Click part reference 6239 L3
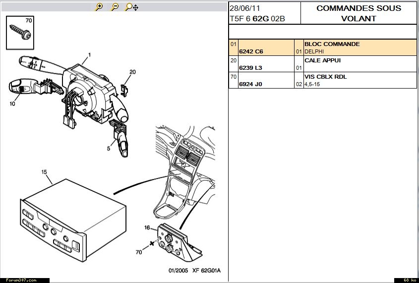Image resolution: width=419 pixels, height=283 pixels. [x=250, y=68]
